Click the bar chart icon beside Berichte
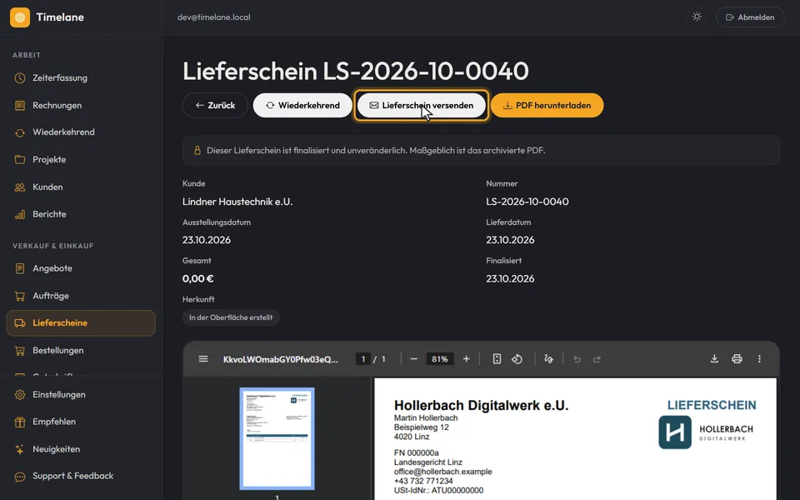 tap(20, 214)
